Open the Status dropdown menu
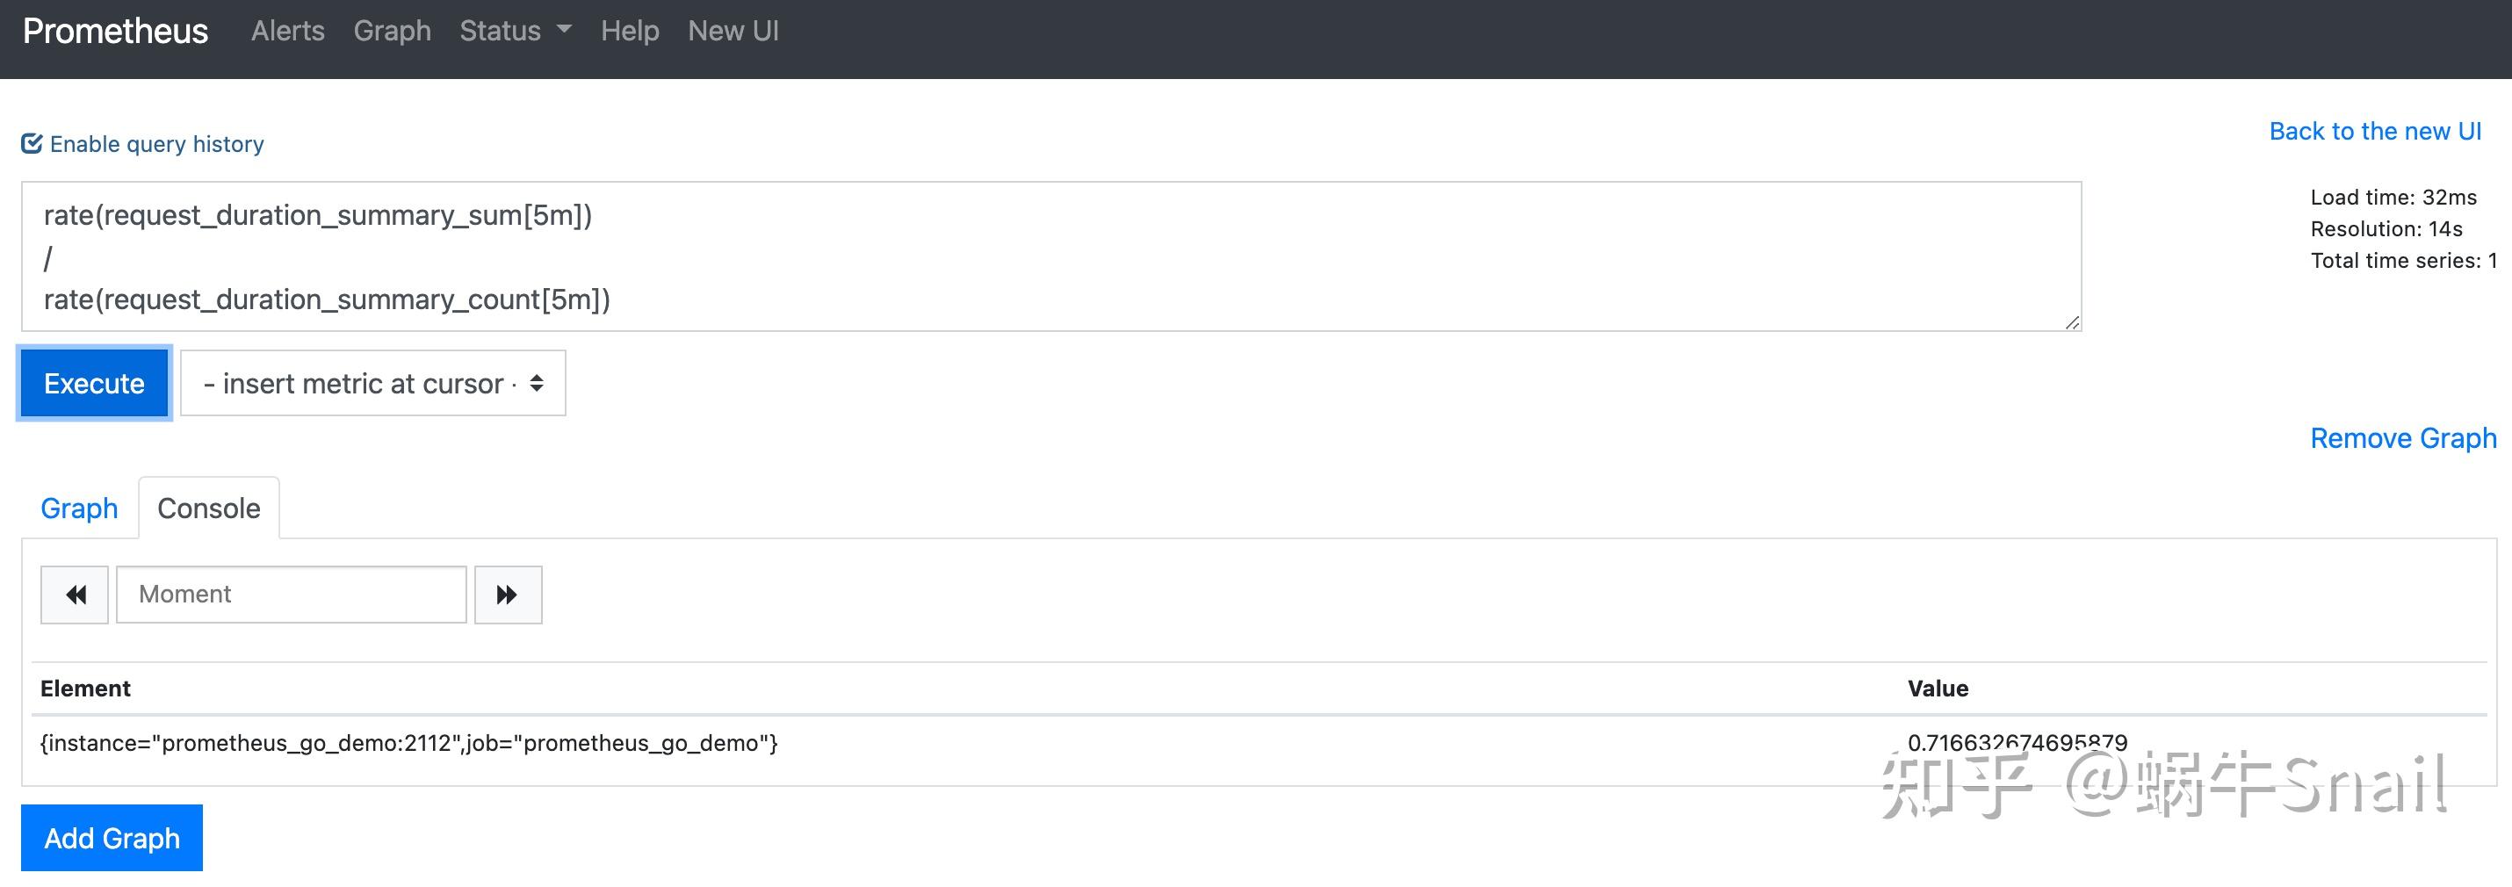 coord(514,32)
